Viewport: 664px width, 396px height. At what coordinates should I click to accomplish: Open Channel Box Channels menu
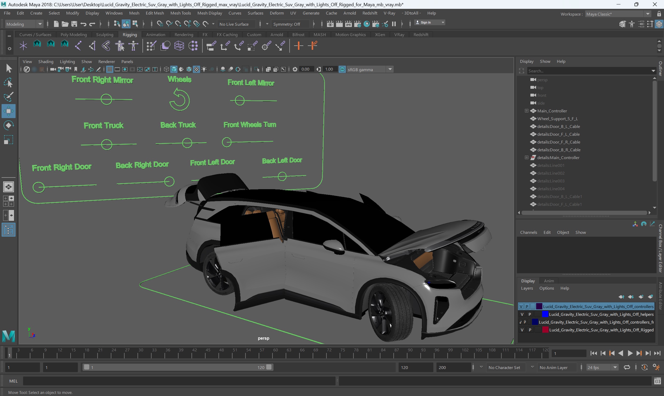click(528, 233)
